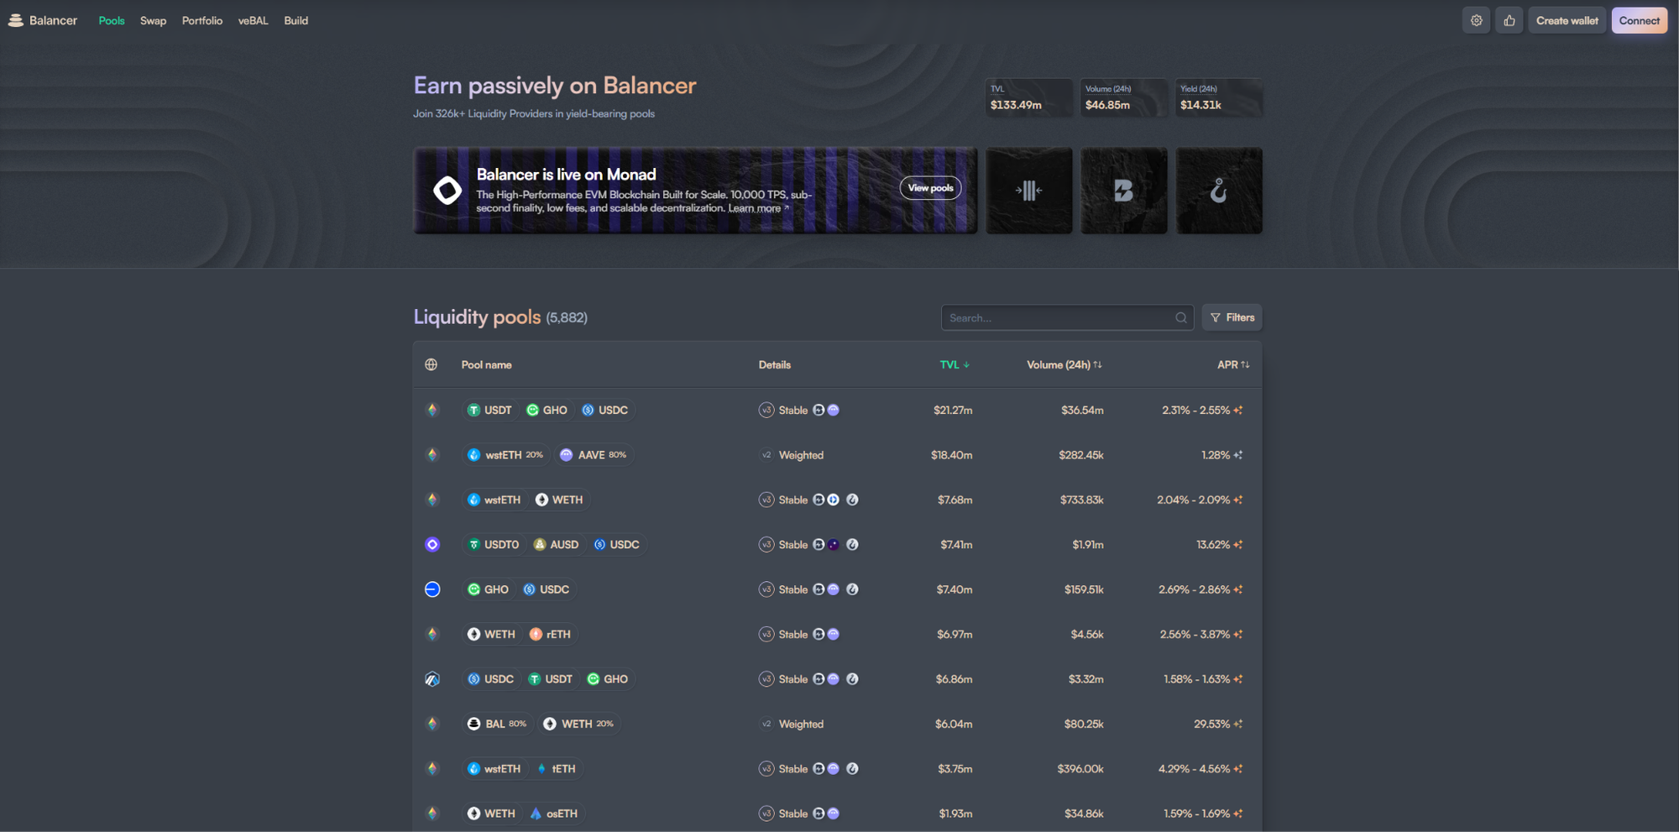Click the globe network icon in table header
The height and width of the screenshot is (832, 1679).
[x=432, y=364]
